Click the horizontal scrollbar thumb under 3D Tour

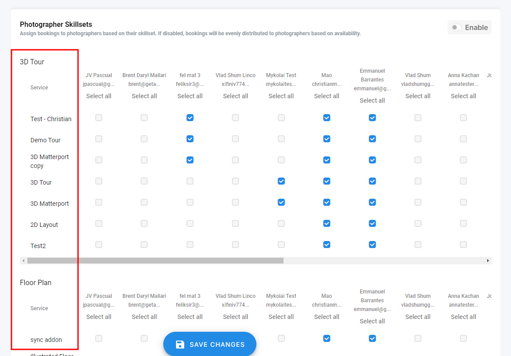pos(154,261)
